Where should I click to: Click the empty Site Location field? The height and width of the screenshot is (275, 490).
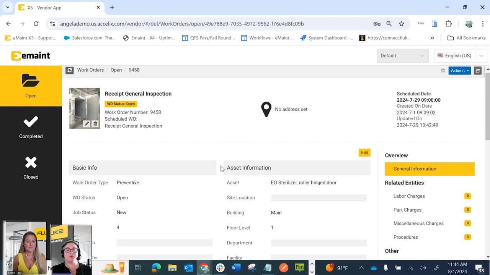click(318, 197)
